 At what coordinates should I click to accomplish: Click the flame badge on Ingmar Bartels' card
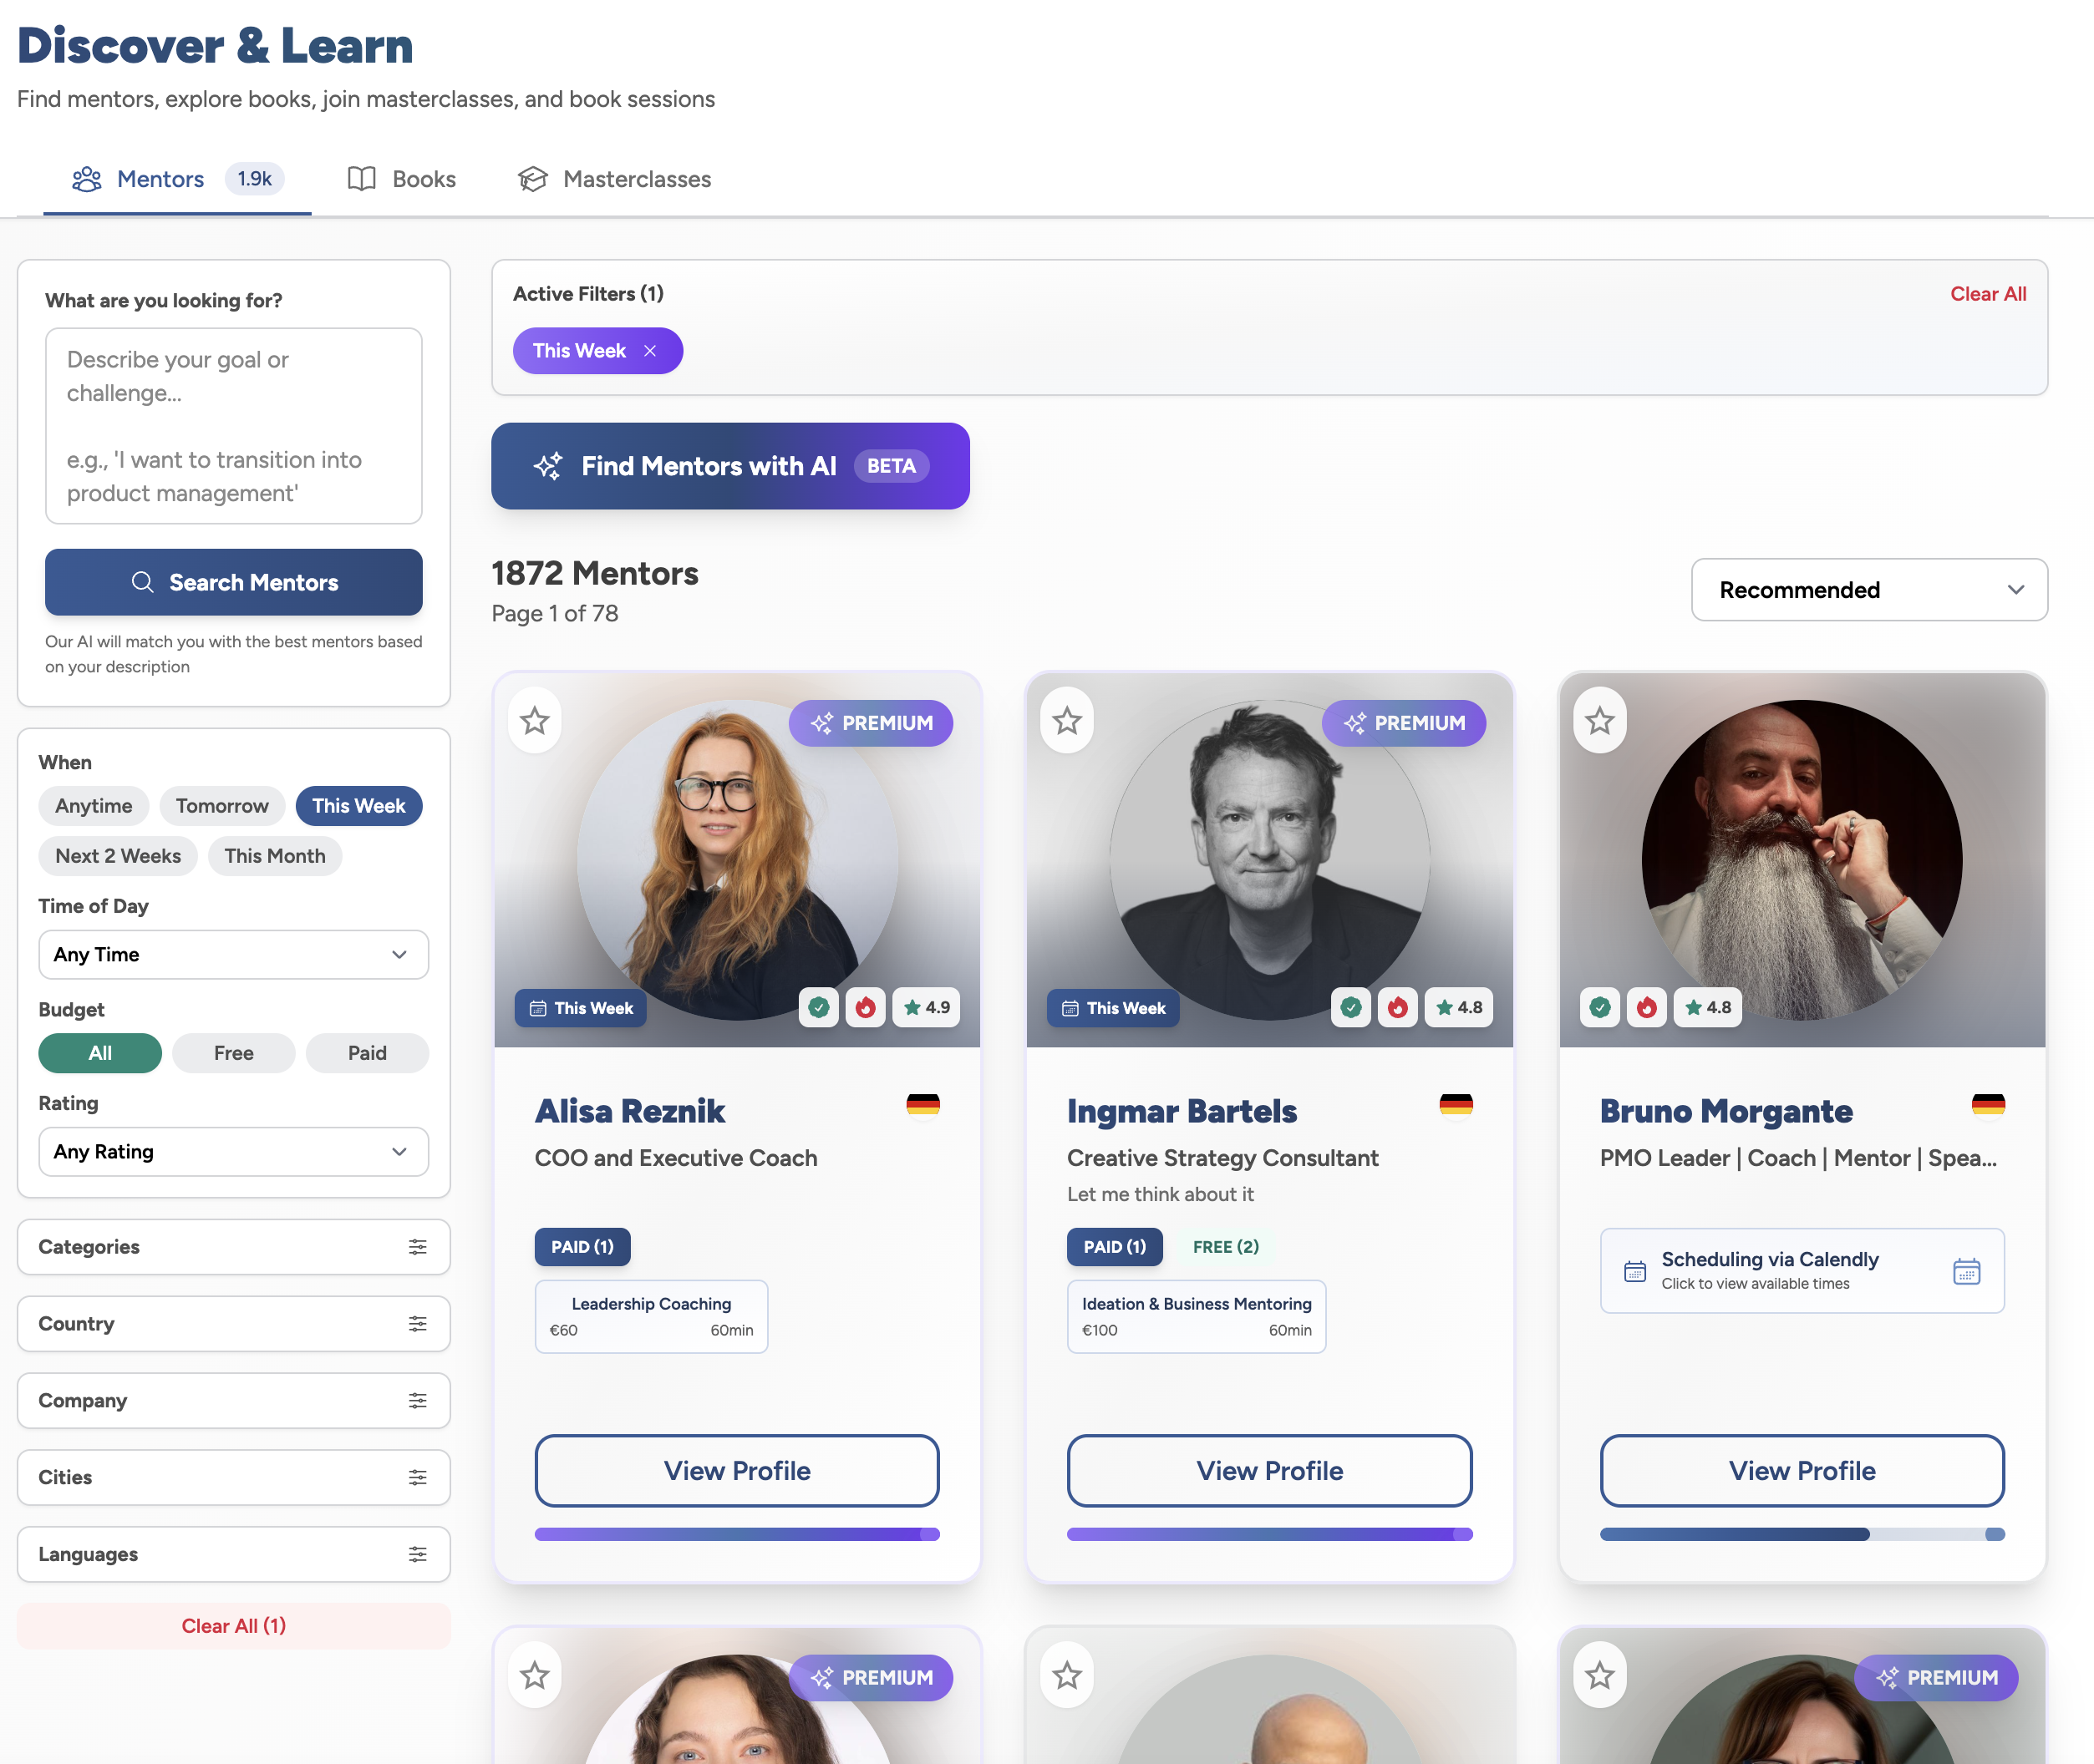(x=1398, y=1007)
